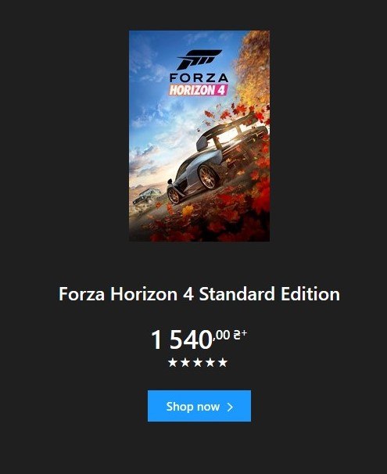Open the Forza Horizon 4 cover art
Screen dimensions: 387x474
pyautogui.click(x=199, y=136)
